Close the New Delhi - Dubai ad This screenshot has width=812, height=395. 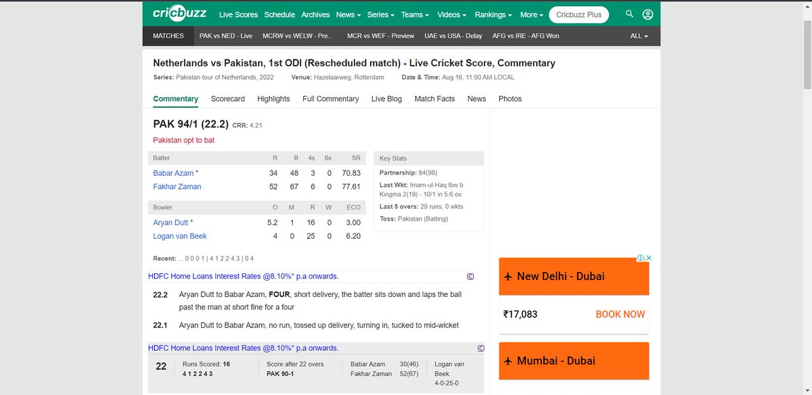point(648,258)
